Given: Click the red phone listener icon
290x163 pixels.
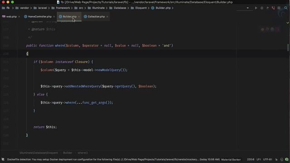Looking at the screenshot, I should click(273, 8).
